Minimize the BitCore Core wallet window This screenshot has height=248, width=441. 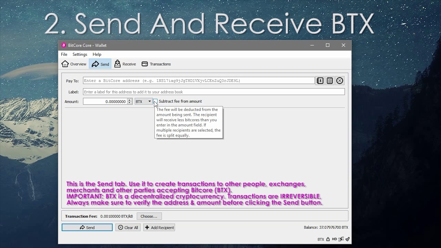312,45
